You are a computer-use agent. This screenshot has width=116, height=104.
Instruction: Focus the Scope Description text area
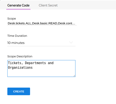pos(41,68)
